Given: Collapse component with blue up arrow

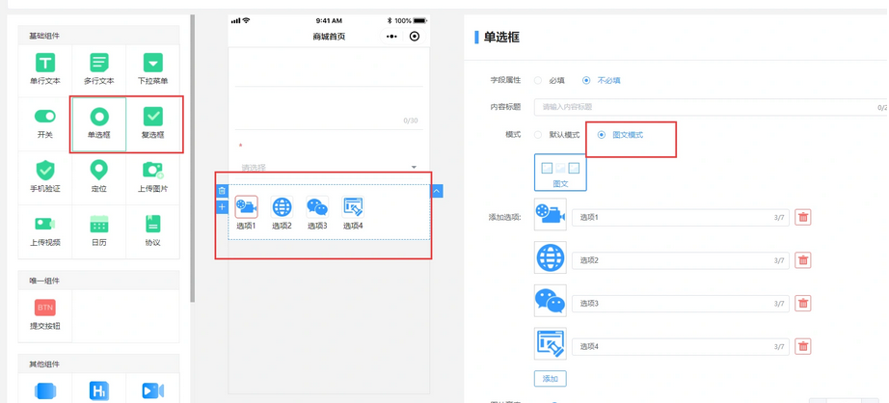Looking at the screenshot, I should (437, 191).
